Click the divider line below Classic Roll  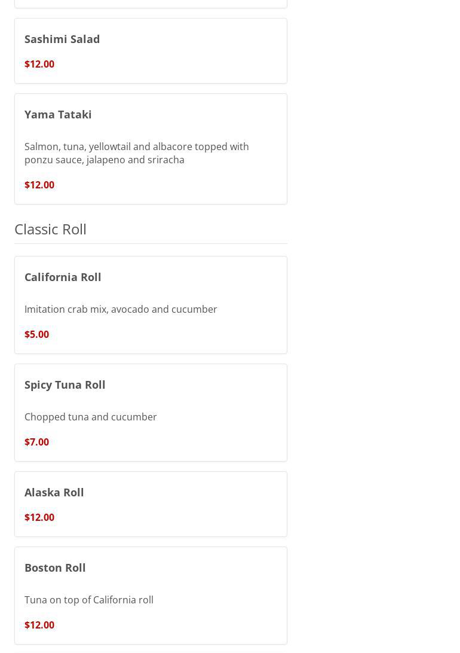pyautogui.click(x=151, y=243)
